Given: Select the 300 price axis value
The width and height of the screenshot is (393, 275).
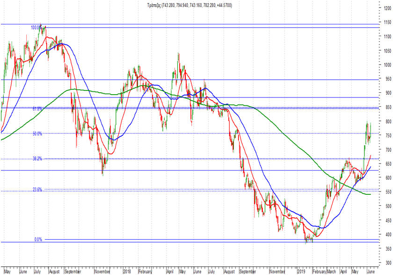Looking at the screenshot, I should (x=388, y=263).
